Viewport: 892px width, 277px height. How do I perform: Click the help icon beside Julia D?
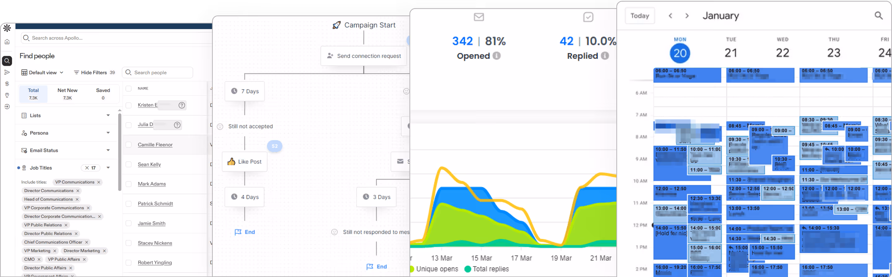[177, 125]
